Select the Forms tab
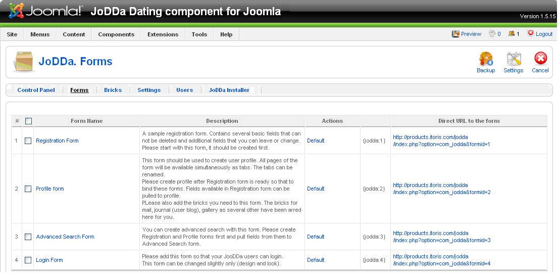The height and width of the screenshot is (274, 558). [x=79, y=90]
